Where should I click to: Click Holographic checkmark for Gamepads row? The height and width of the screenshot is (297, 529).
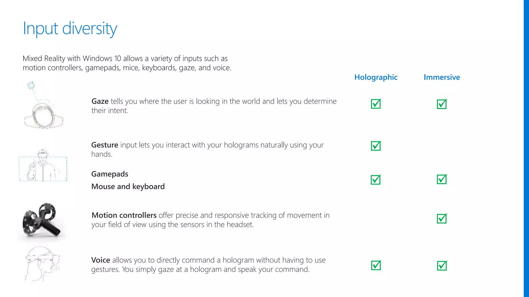(376, 180)
